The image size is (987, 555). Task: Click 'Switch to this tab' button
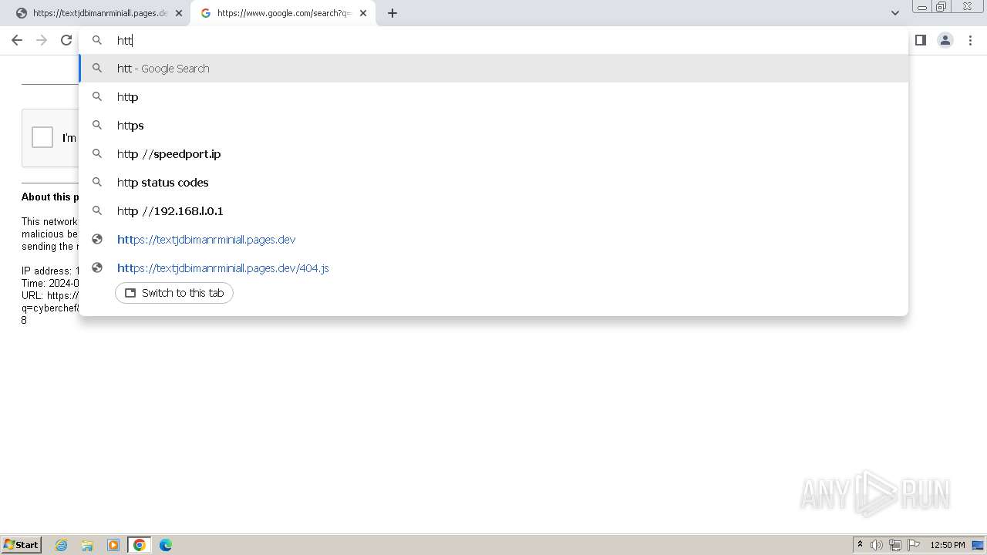(174, 293)
